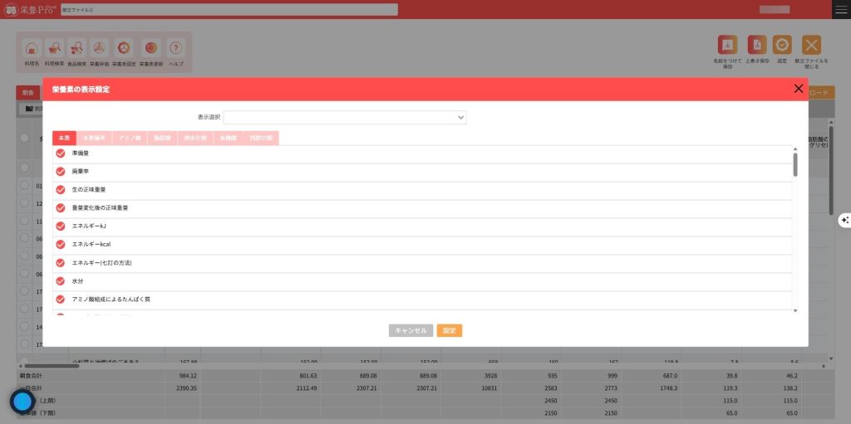The height and width of the screenshot is (424, 851).
Task: Close the 栄養素の表示設定 dialog with X
Action: point(799,89)
